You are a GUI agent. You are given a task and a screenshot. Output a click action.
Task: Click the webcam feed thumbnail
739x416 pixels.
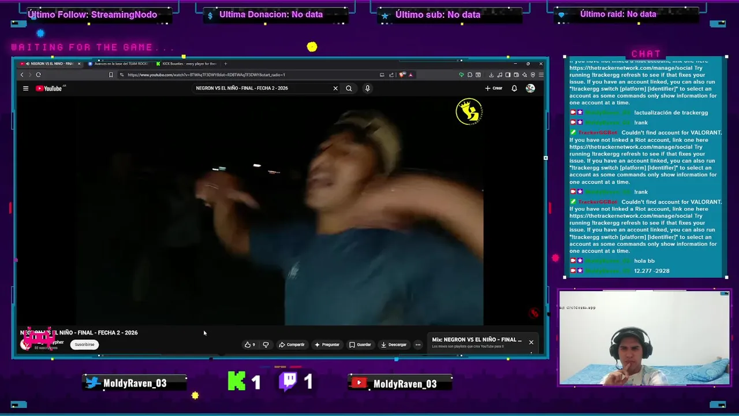pyautogui.click(x=644, y=337)
